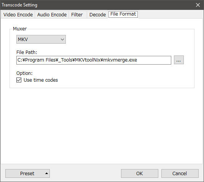Close the Transcode Setting window
The image size is (204, 182).
pyautogui.click(x=198, y=5)
